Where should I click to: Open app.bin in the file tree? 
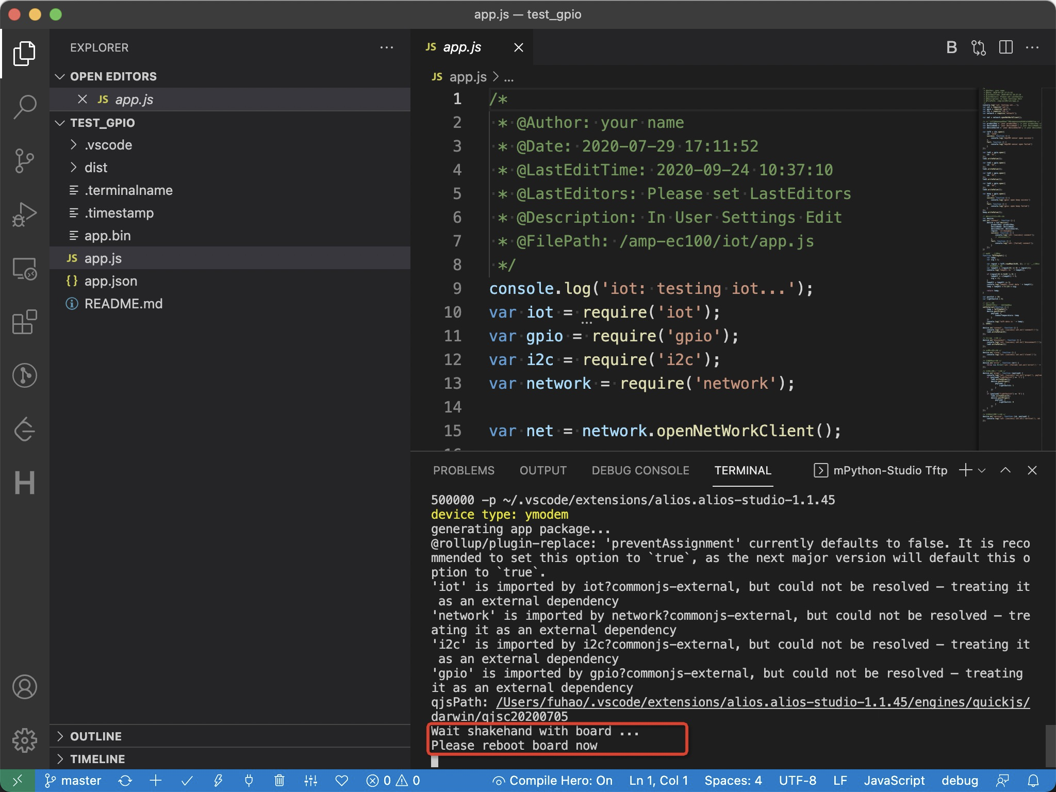click(x=230, y=236)
